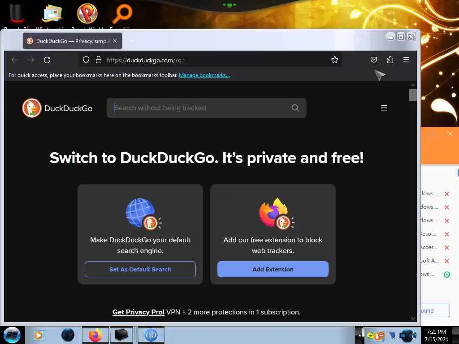Click scrollbar down arrow
Screen dimensions: 459x344
(x=413, y=318)
